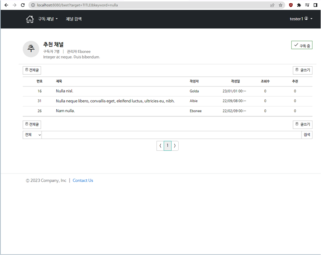Click the bottom 전체글 icon button
This screenshot has width=321, height=255.
pos(32,124)
